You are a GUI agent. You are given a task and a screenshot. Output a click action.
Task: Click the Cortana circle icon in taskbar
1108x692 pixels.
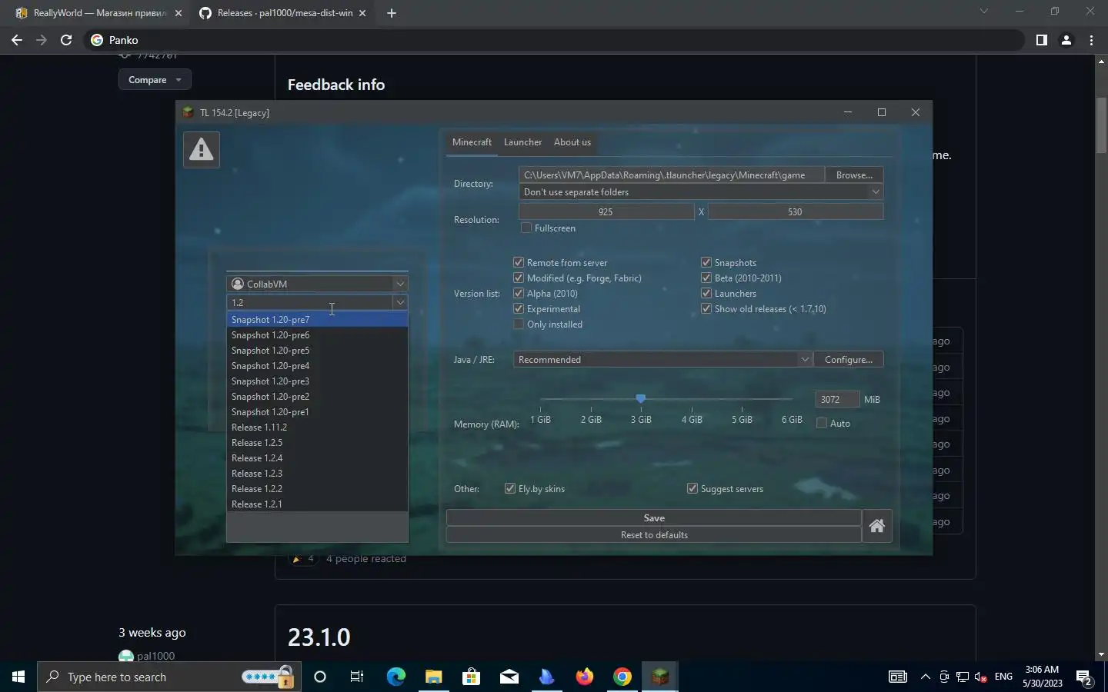click(320, 677)
